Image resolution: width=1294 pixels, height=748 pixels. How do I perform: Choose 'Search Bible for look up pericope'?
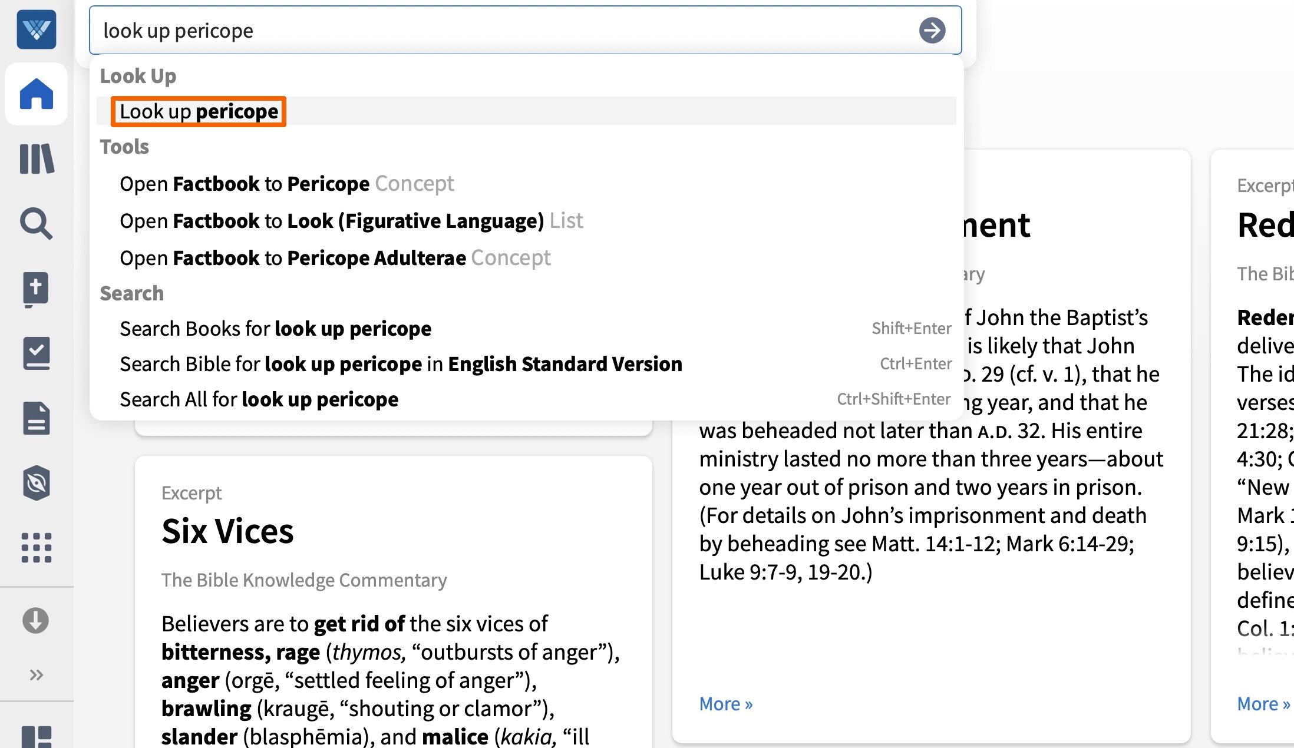(401, 363)
